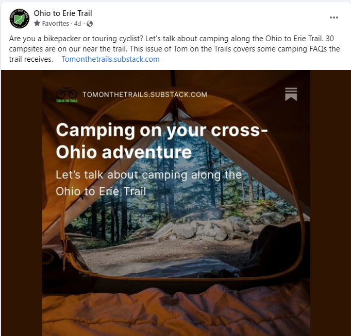The image size is (351, 336).
Task: Click the TOMONTHETRAILS.SUBSTACK.COM caption in image
Action: click(x=145, y=95)
